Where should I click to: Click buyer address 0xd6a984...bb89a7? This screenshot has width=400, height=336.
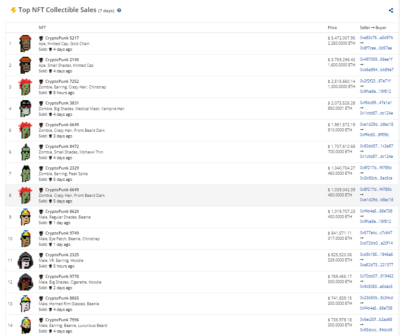coord(376,69)
